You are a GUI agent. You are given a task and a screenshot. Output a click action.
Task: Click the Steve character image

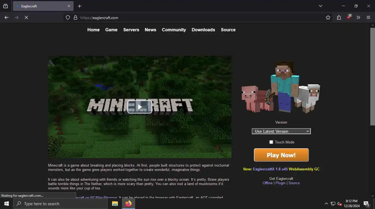[285, 87]
